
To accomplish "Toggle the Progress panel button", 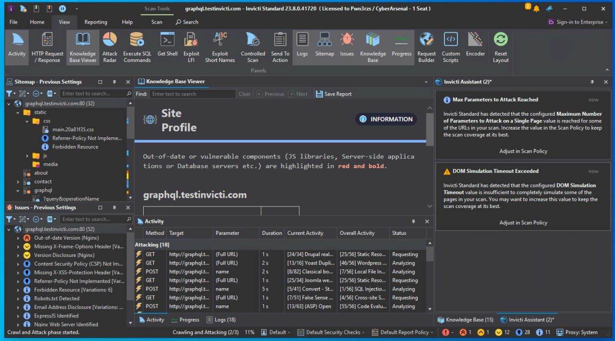I will (401, 47).
